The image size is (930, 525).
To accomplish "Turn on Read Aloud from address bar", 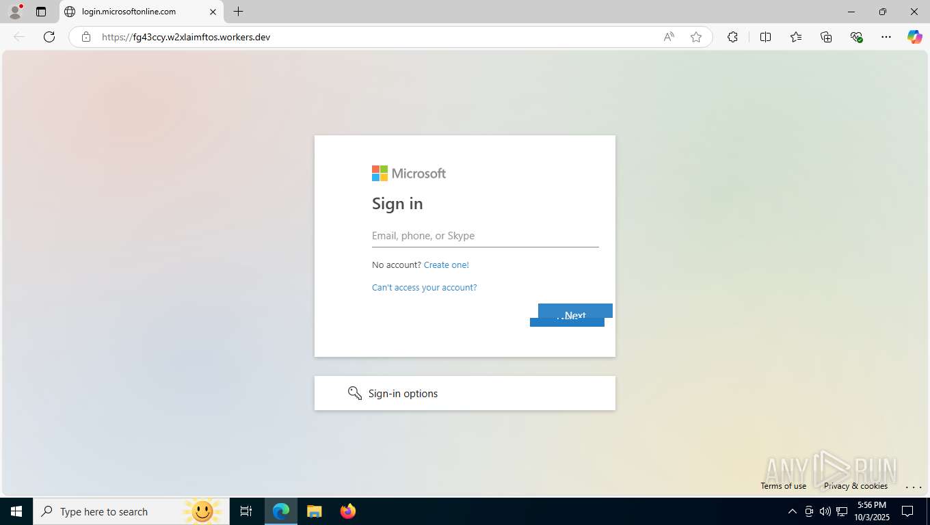I will click(x=669, y=37).
